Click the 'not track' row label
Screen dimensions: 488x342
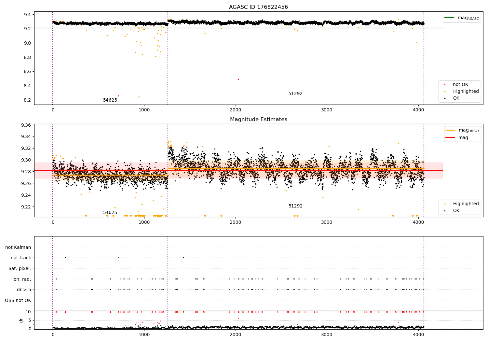click(x=21, y=258)
